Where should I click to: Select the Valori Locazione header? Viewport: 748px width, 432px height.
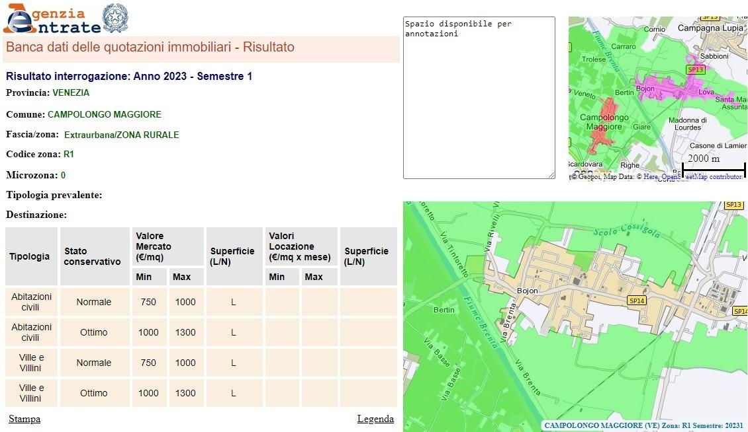click(301, 246)
